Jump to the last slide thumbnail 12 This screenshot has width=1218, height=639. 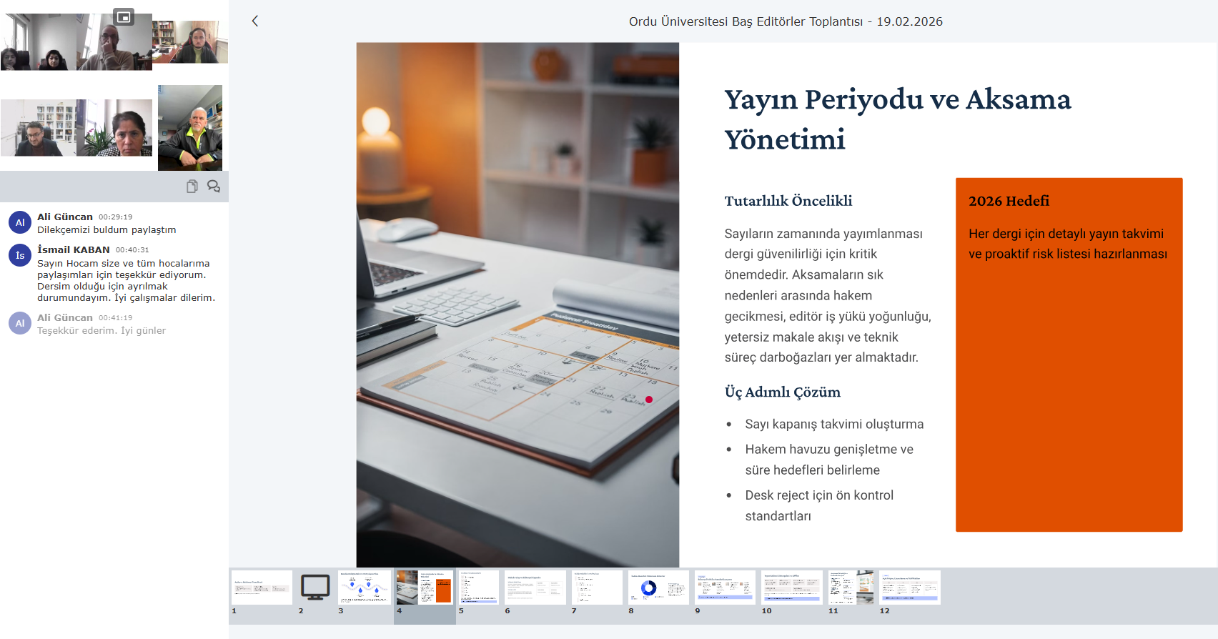910,588
